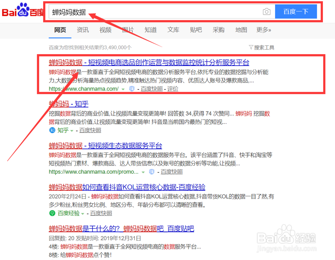Viewport: 335px width, 260px height.
Task: Click the 2020年2月24日 date text
Action: coord(68,197)
